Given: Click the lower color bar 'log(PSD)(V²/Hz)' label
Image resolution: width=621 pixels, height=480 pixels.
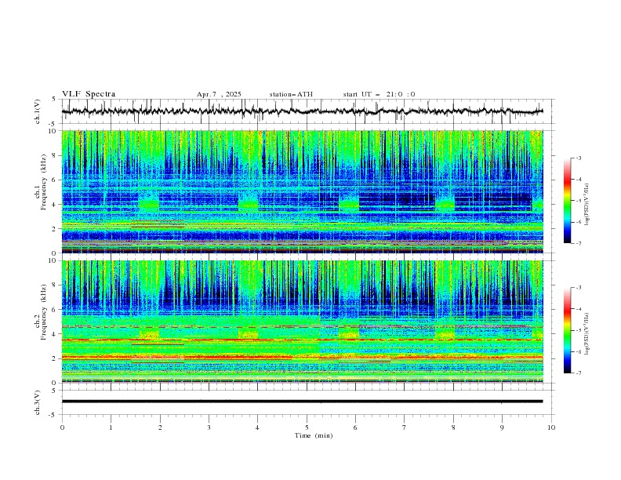Looking at the screenshot, I should coord(587,333).
